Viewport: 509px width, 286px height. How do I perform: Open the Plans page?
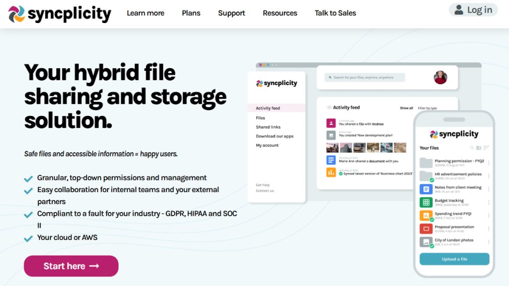(x=191, y=13)
